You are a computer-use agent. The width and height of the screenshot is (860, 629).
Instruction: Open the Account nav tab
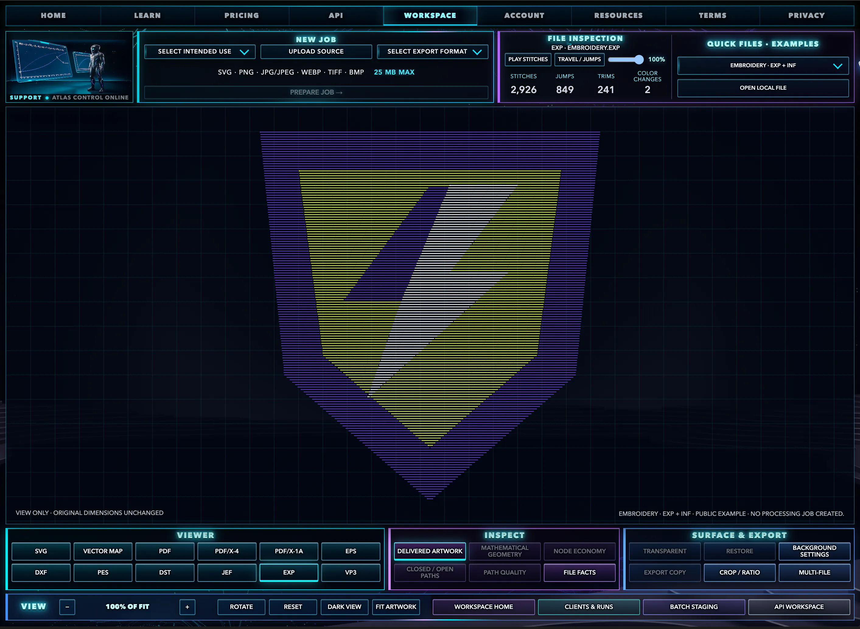pyautogui.click(x=524, y=16)
